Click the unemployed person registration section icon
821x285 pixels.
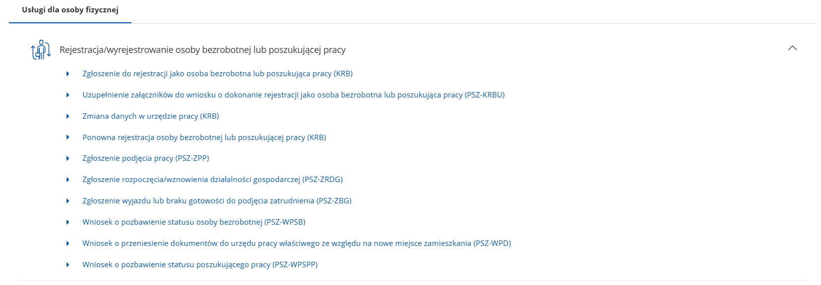pyautogui.click(x=41, y=50)
